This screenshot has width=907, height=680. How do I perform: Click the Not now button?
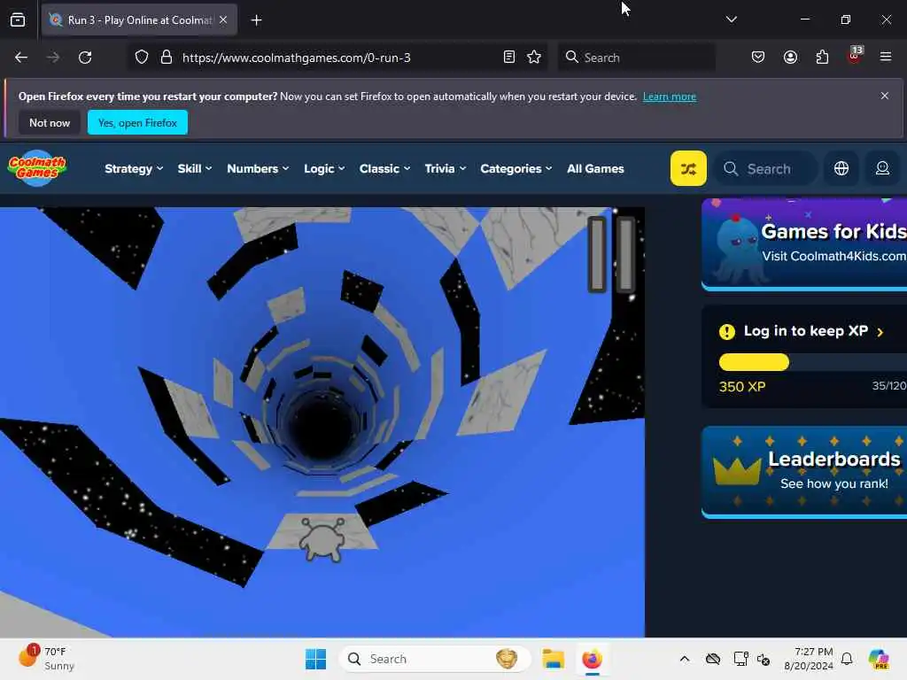(50, 122)
